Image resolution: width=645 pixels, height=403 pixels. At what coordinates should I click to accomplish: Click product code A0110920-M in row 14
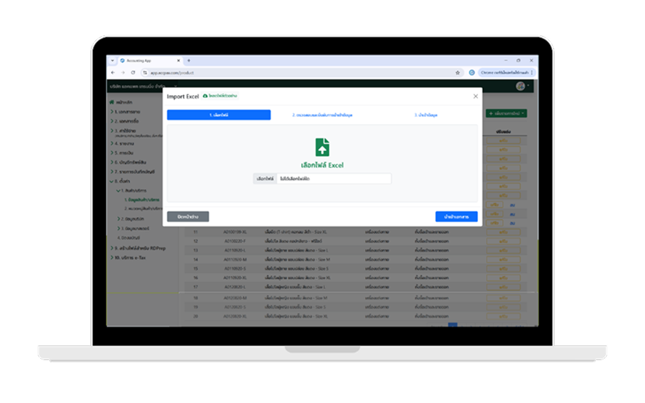click(x=235, y=259)
